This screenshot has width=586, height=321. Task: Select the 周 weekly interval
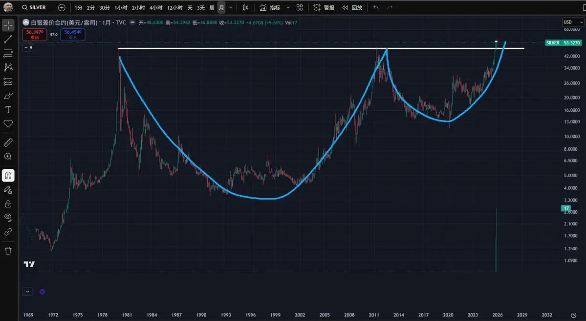pos(212,7)
